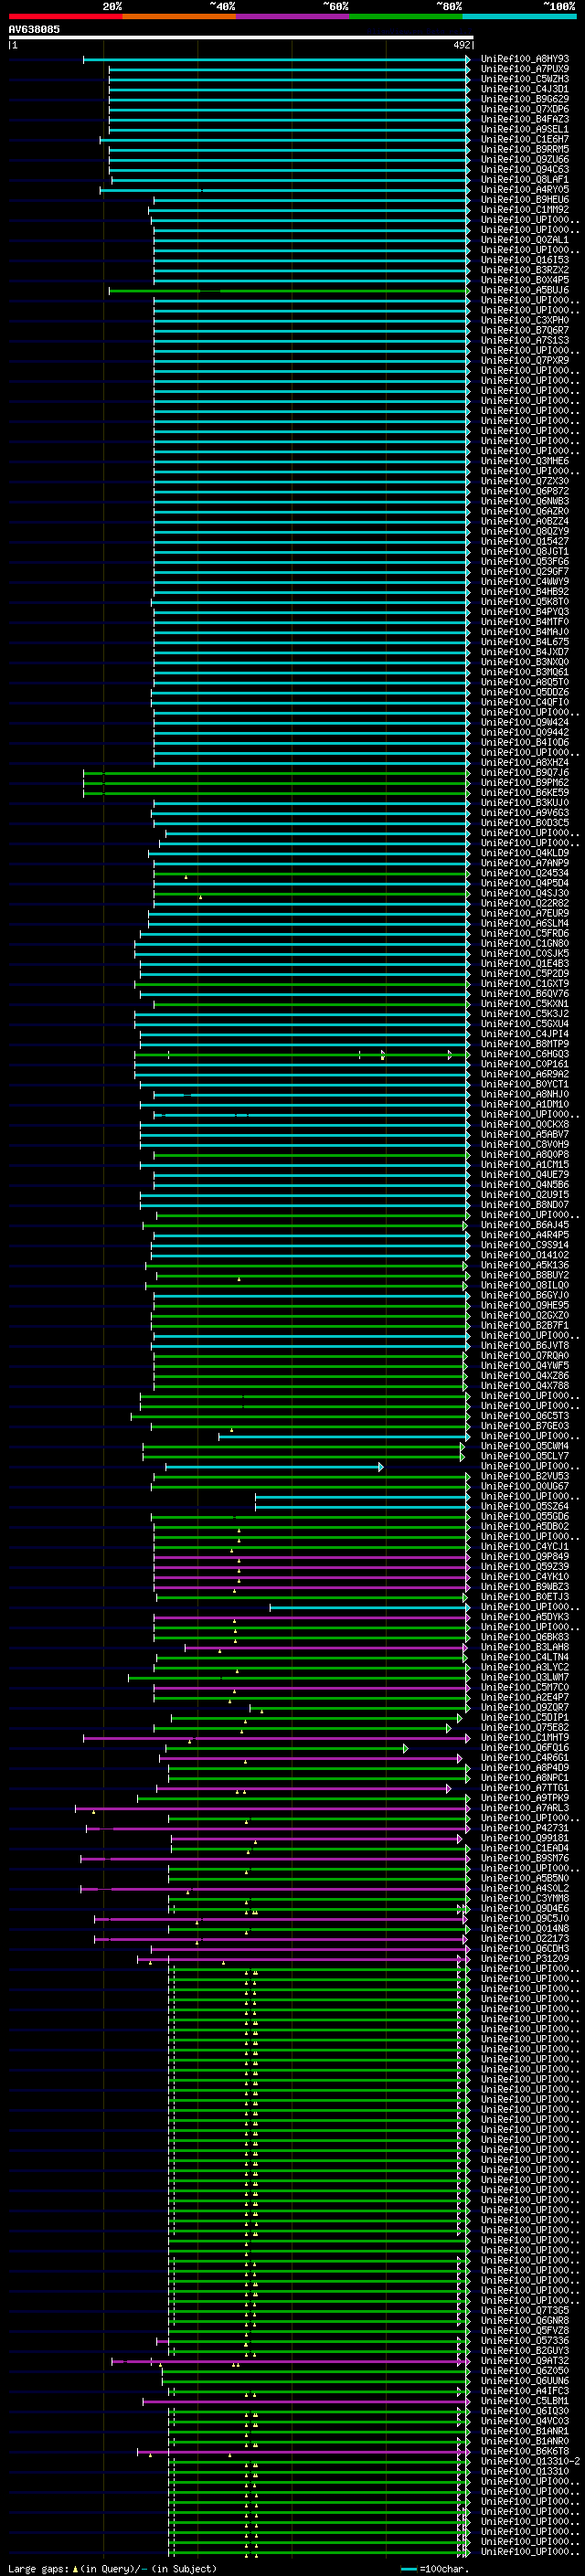Click the UniRef100_Q6P872 label

[x=525, y=491]
